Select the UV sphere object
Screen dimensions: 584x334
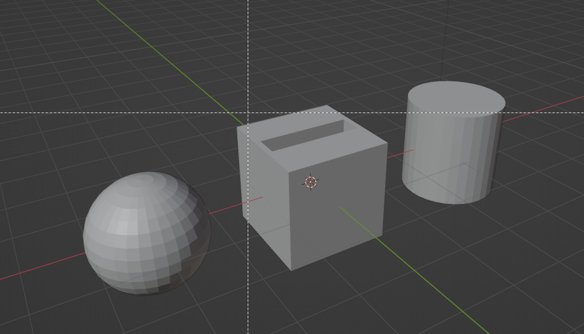pos(147,233)
